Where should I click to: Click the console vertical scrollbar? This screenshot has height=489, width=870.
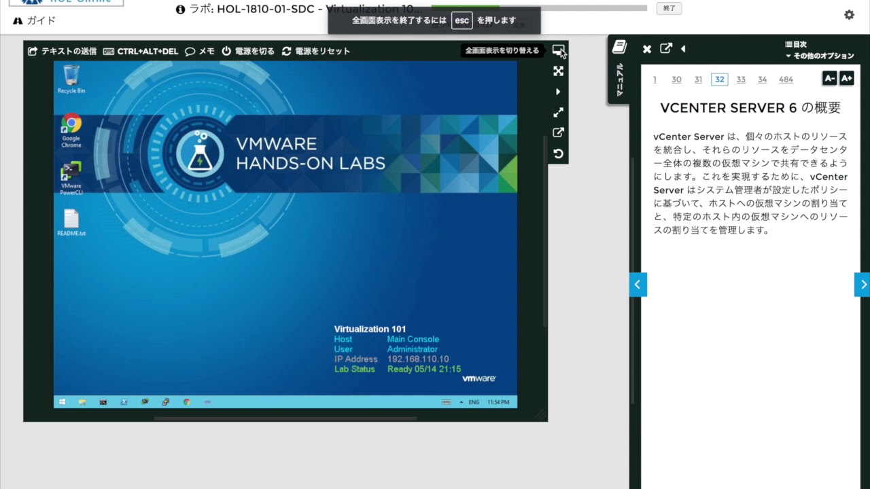click(x=544, y=231)
